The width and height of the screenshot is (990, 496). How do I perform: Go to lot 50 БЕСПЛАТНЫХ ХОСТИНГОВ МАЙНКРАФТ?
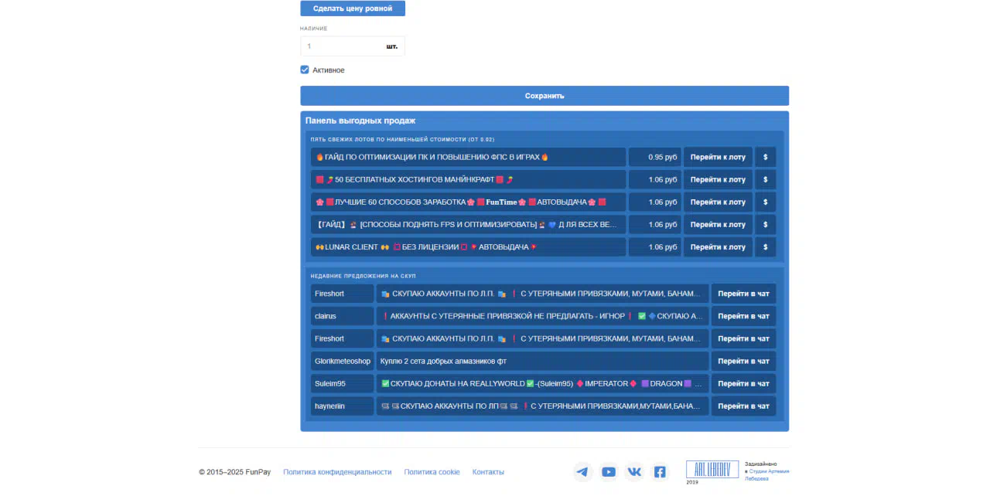(718, 179)
